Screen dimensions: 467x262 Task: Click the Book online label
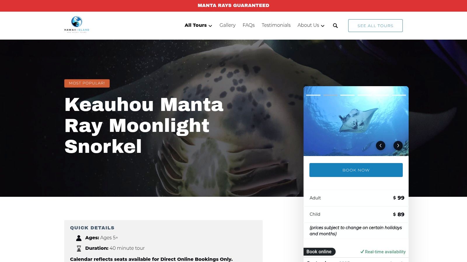pyautogui.click(x=319, y=252)
